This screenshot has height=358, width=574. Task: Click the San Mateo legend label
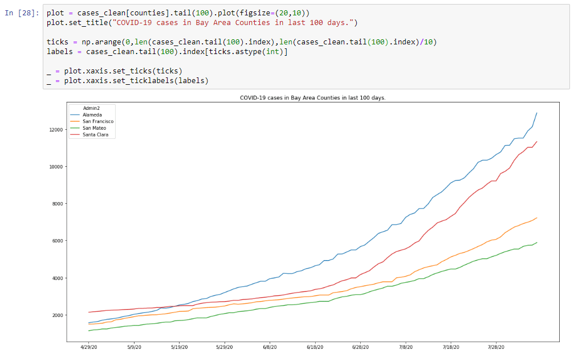95,128
